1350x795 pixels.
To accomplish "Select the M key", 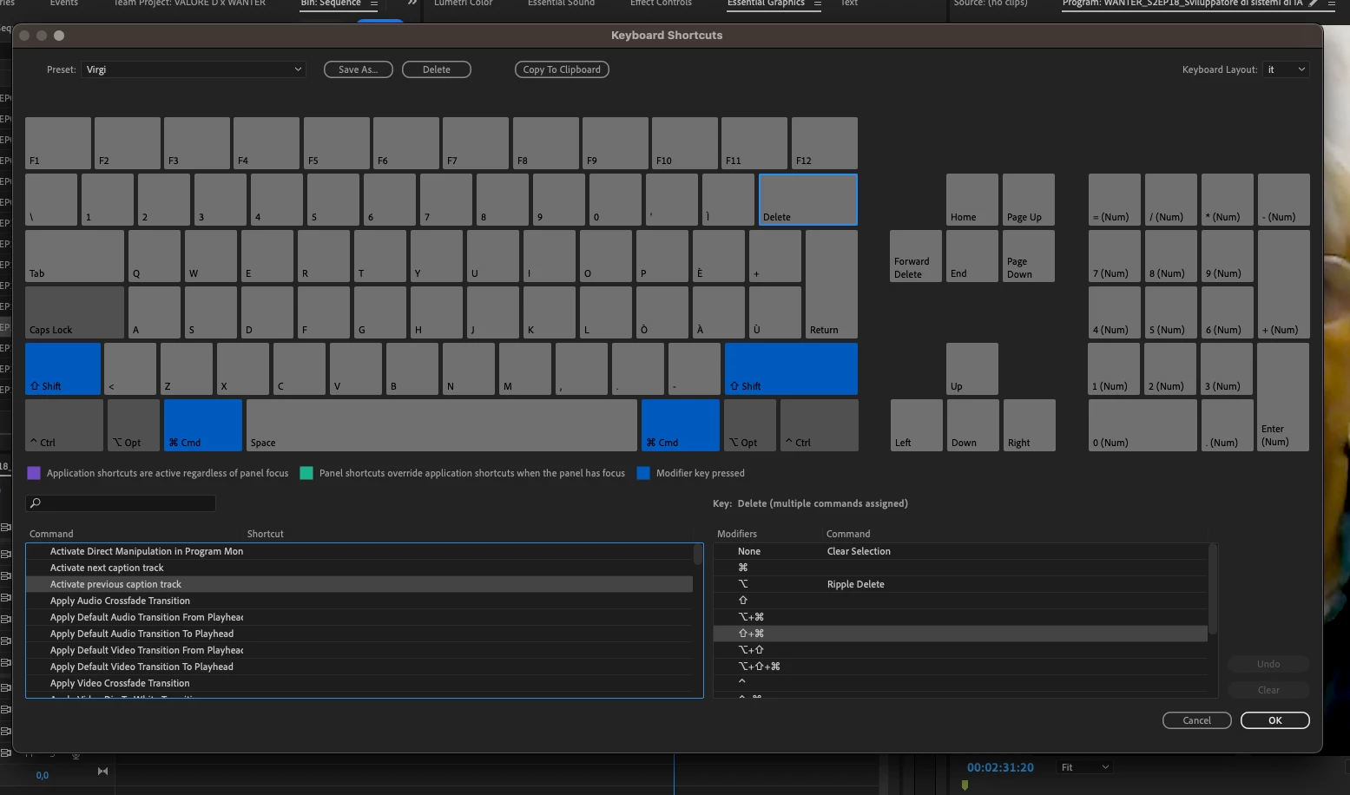I will pyautogui.click(x=525, y=369).
